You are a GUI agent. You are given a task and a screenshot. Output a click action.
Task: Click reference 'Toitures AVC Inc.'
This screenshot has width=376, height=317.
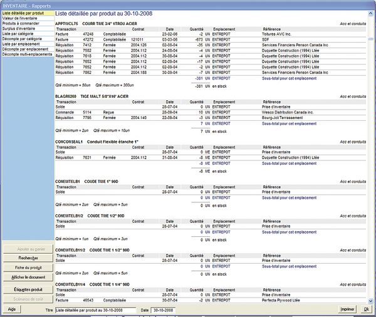coord(276,34)
